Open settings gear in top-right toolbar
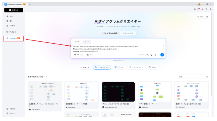 pyautogui.click(x=211, y=9)
